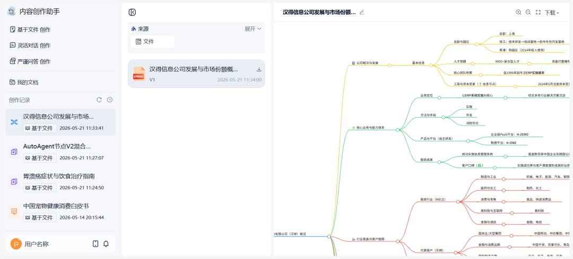Click the 来源 source icon

pos(133,29)
